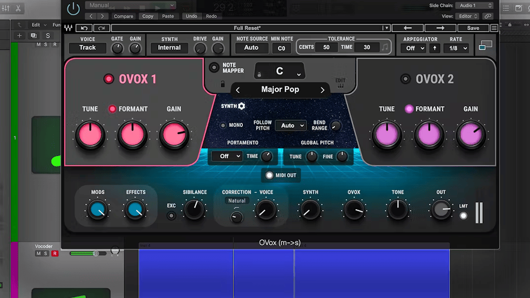Click the tolerance CENTS value field
Image resolution: width=530 pixels, height=298 pixels.
pos(326,47)
